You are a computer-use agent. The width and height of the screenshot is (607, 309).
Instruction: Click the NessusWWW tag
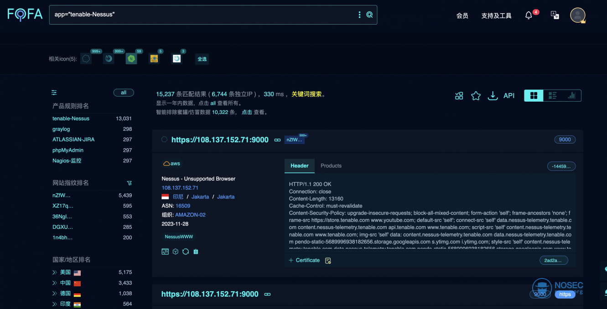click(179, 237)
